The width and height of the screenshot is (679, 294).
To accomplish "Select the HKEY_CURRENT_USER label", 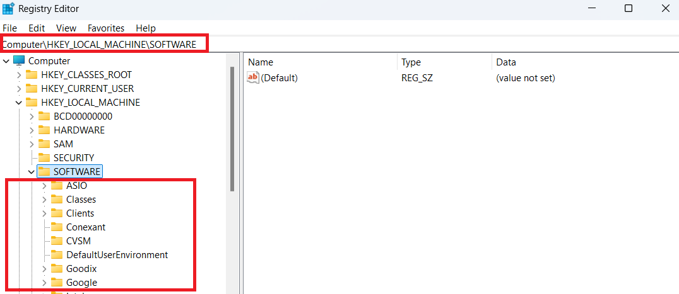I will [88, 89].
